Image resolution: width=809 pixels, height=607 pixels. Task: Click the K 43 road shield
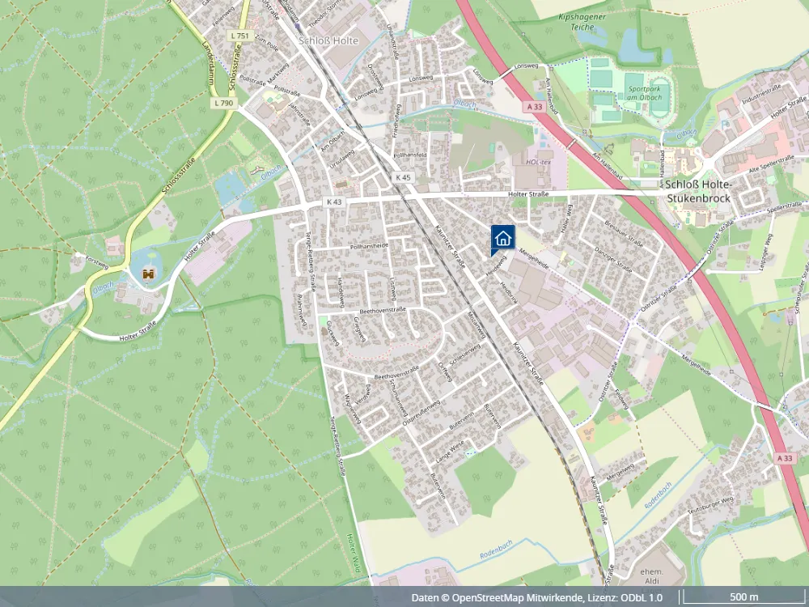[x=334, y=202]
